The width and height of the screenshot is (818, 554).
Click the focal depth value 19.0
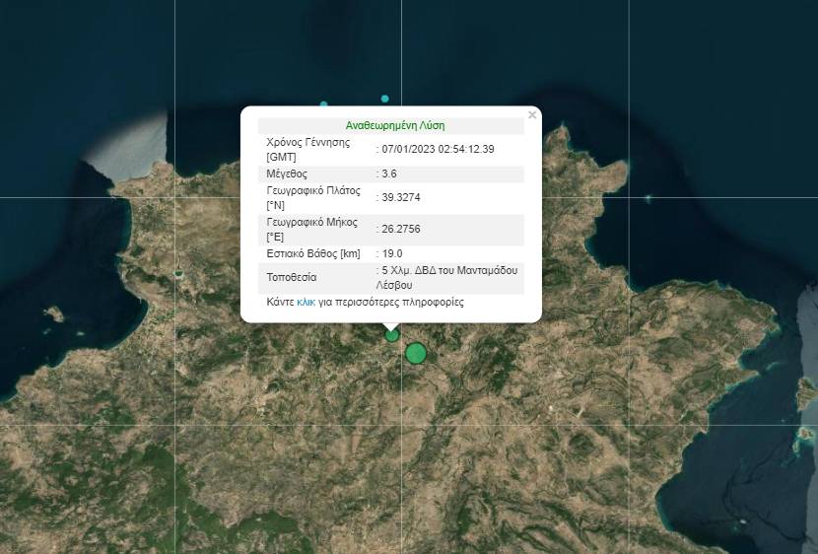pyautogui.click(x=392, y=253)
